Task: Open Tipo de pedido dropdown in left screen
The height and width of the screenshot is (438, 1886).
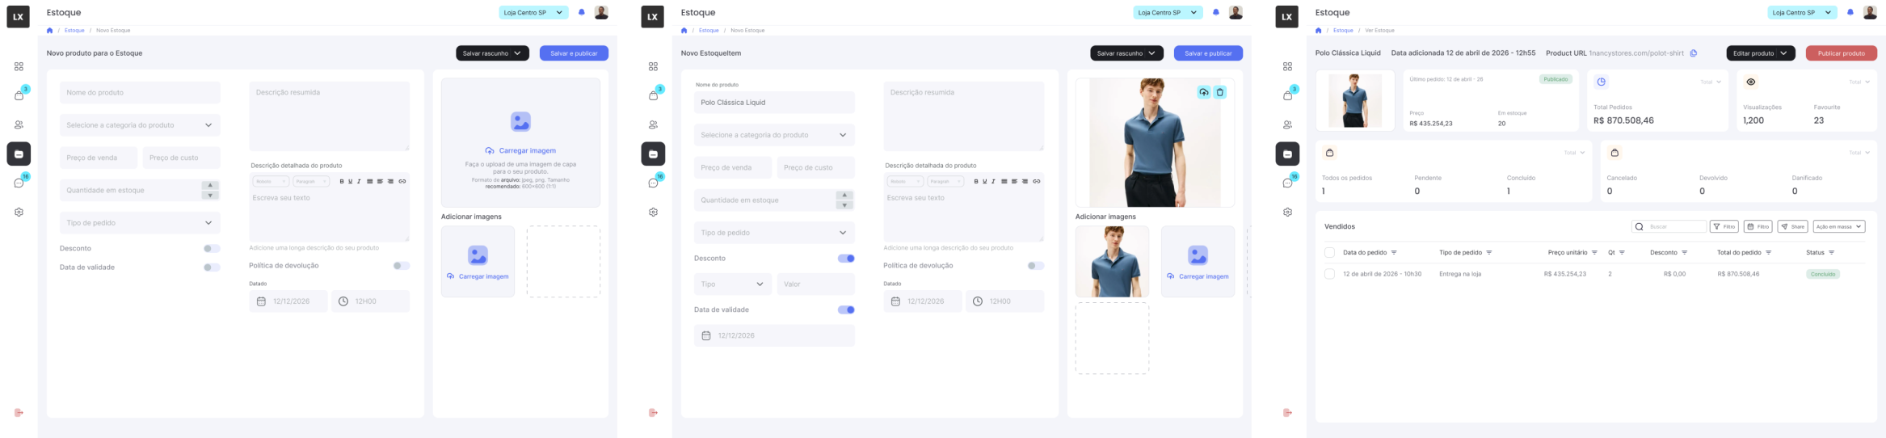Action: pos(140,223)
